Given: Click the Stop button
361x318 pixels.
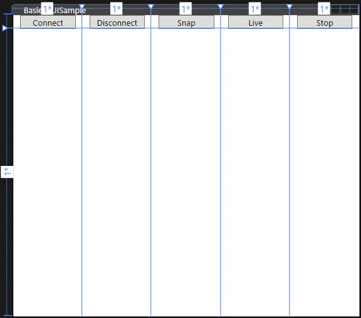Looking at the screenshot, I should (x=325, y=23).
